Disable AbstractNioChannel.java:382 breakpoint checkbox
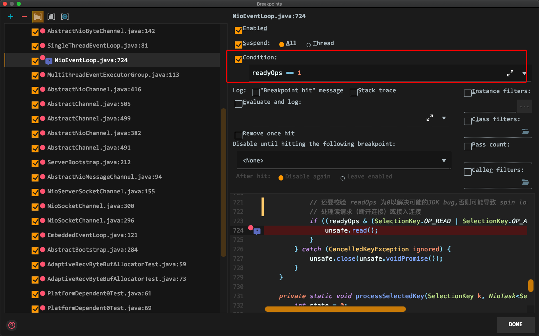This screenshot has height=336, width=539. coord(35,134)
